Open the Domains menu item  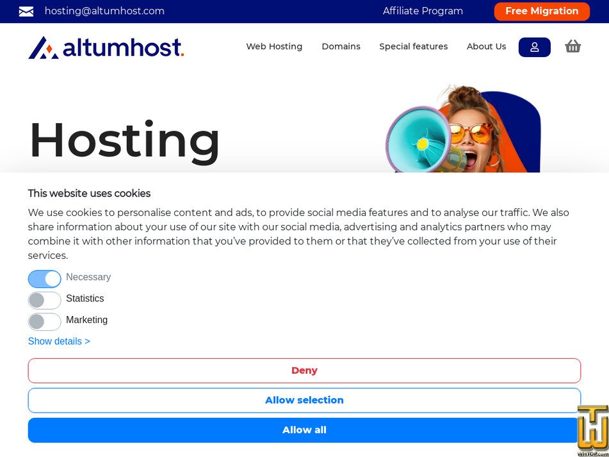click(341, 47)
